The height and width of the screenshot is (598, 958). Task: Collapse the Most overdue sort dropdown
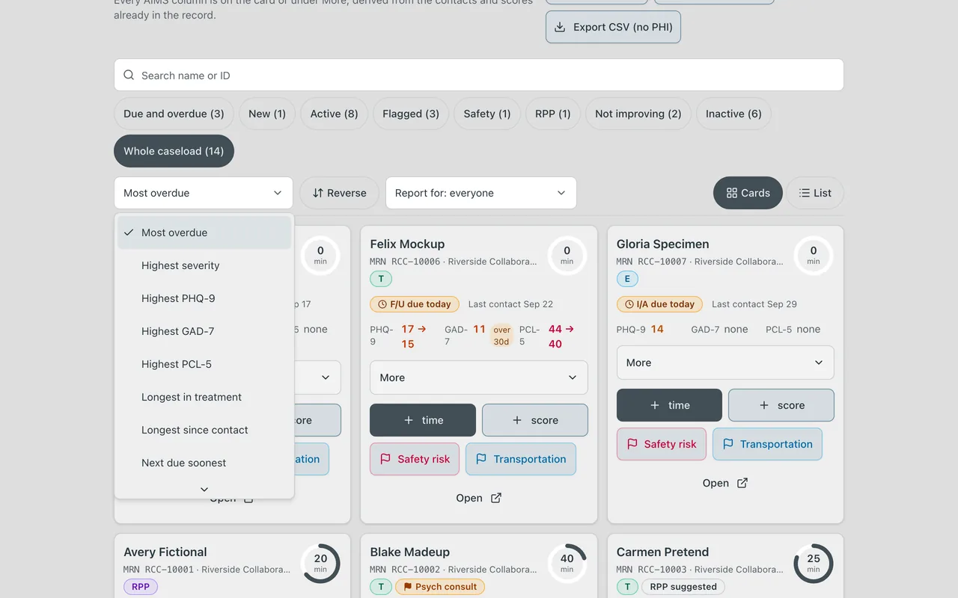(x=204, y=193)
